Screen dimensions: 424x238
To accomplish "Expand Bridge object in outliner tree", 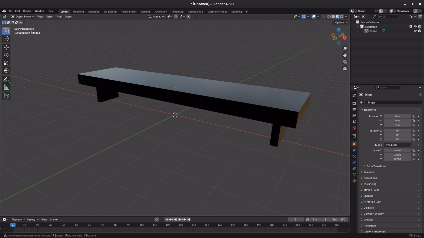I will click(x=362, y=31).
